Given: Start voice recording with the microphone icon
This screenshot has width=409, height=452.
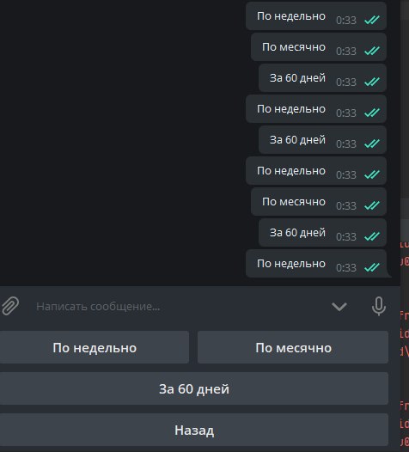Looking at the screenshot, I should [378, 306].
